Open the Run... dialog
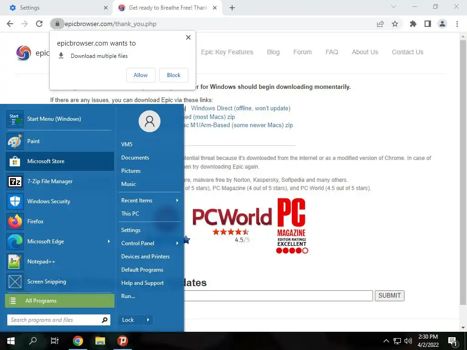This screenshot has width=467, height=350. coord(128,296)
